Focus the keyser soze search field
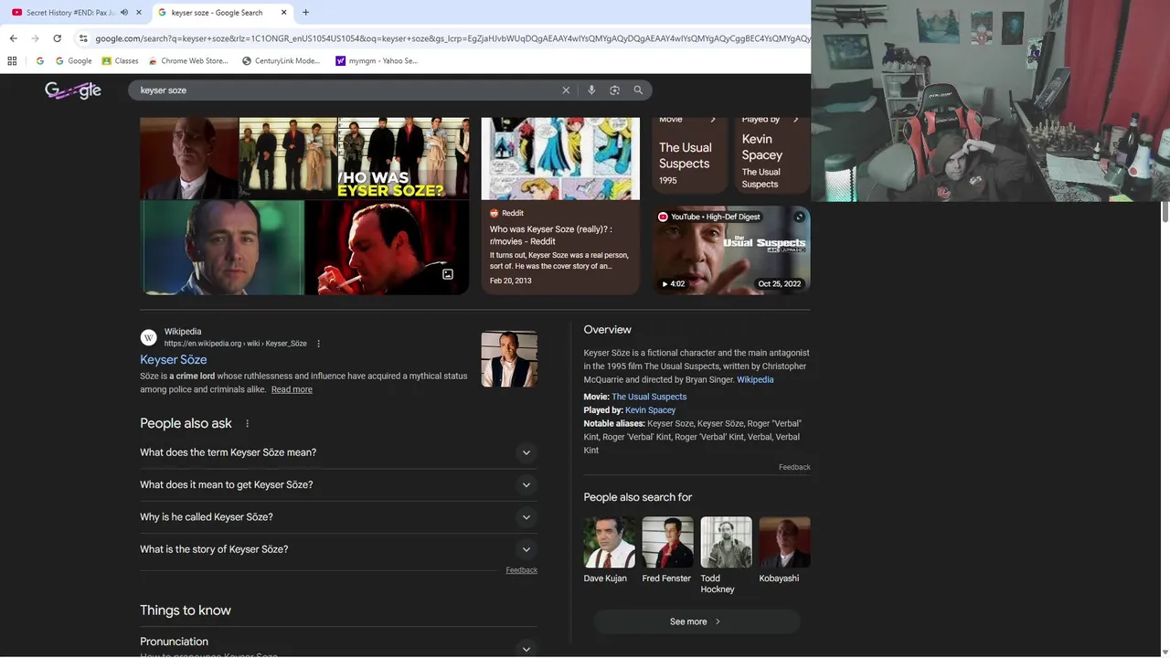Screen dimensions: 1170x658 coord(347,90)
